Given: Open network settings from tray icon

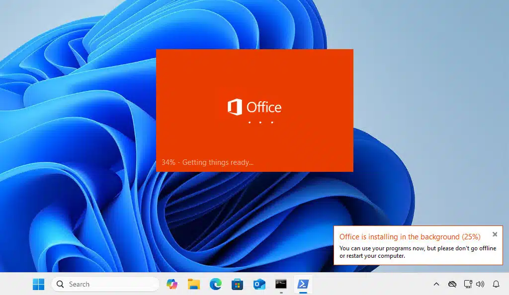Looking at the screenshot, I should (x=468, y=284).
